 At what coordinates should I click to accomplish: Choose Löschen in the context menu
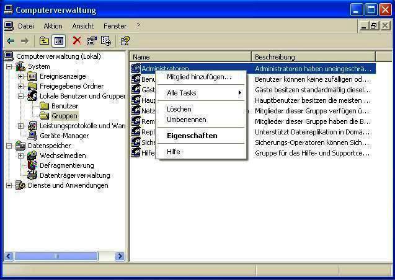(201, 109)
